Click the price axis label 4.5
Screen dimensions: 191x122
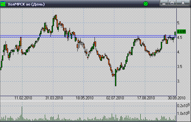[x=180, y=38]
